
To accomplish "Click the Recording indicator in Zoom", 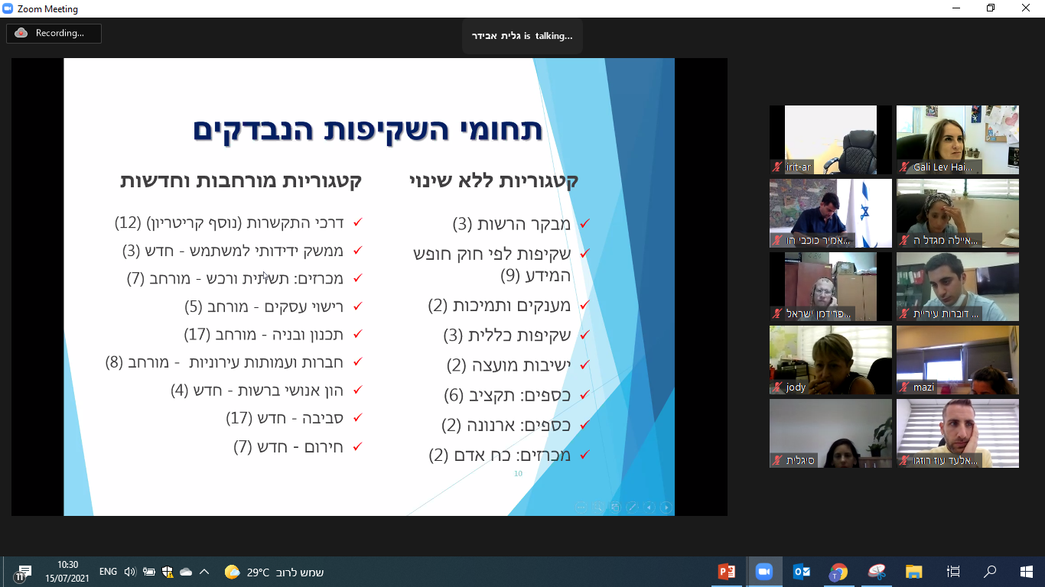I will (54, 33).
